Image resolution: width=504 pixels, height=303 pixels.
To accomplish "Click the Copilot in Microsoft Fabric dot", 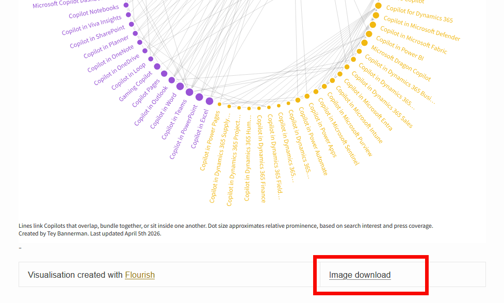I will click(373, 25).
